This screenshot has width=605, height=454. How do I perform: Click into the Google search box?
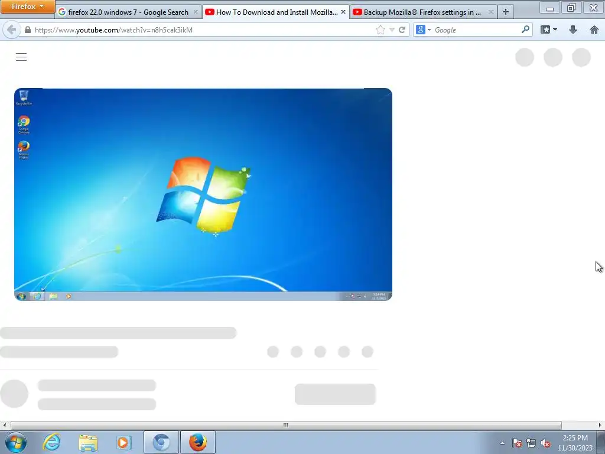[x=477, y=30]
